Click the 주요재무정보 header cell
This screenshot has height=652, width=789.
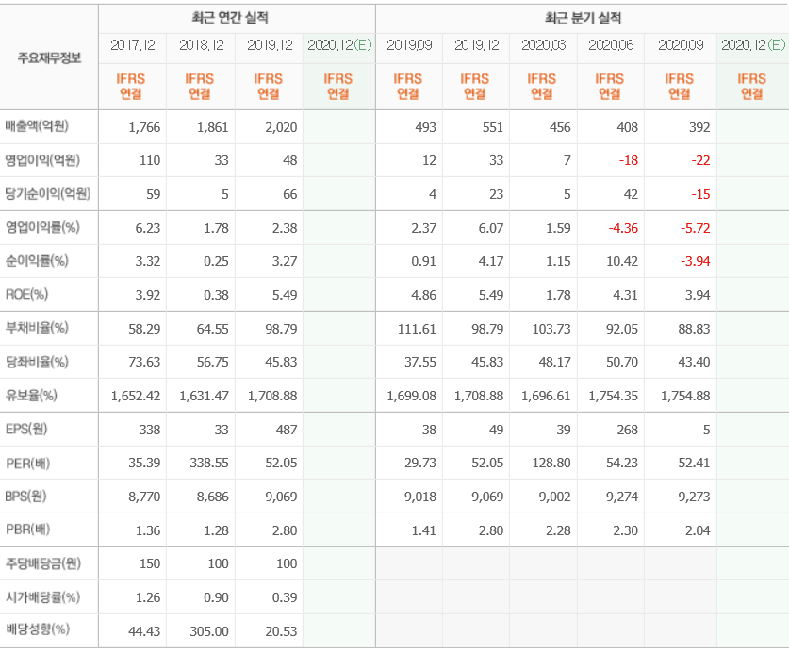pos(49,57)
